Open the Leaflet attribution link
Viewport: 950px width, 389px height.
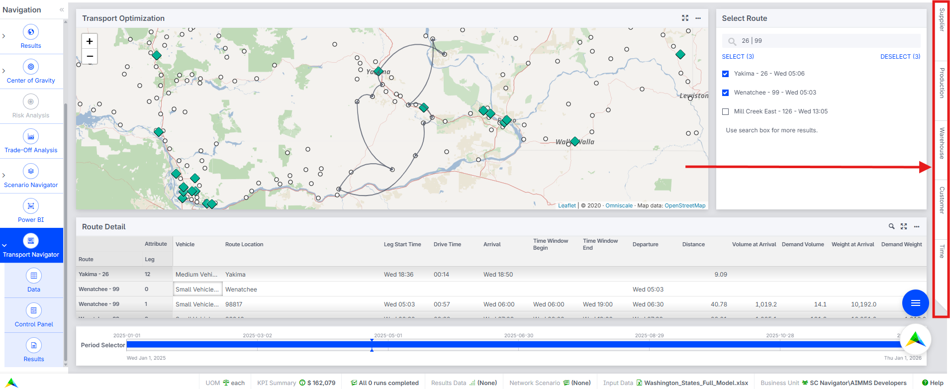(x=567, y=205)
